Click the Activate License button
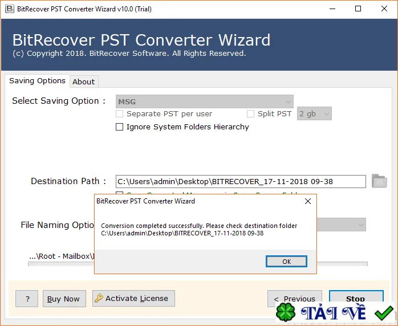Screen dimensions: 398x326 coord(133,298)
